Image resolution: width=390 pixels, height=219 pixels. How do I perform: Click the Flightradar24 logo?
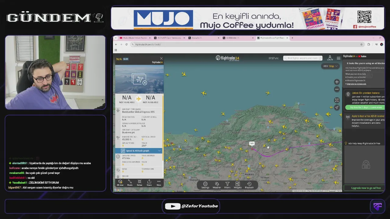[227, 58]
